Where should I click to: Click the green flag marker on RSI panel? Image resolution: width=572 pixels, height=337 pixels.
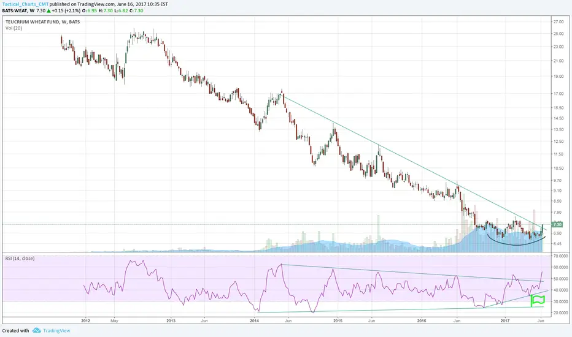pos(538,301)
